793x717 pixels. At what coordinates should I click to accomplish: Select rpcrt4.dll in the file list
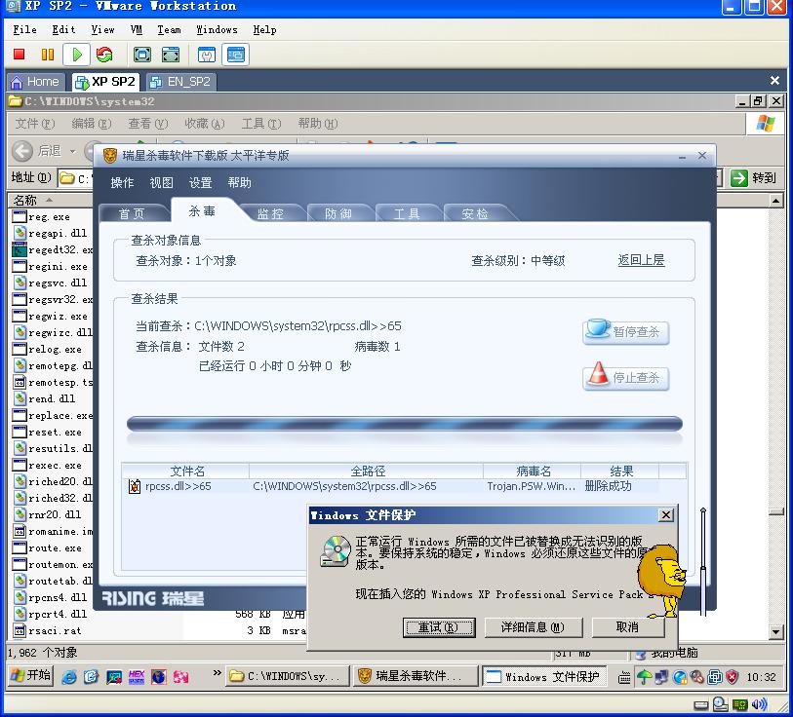tap(51, 614)
